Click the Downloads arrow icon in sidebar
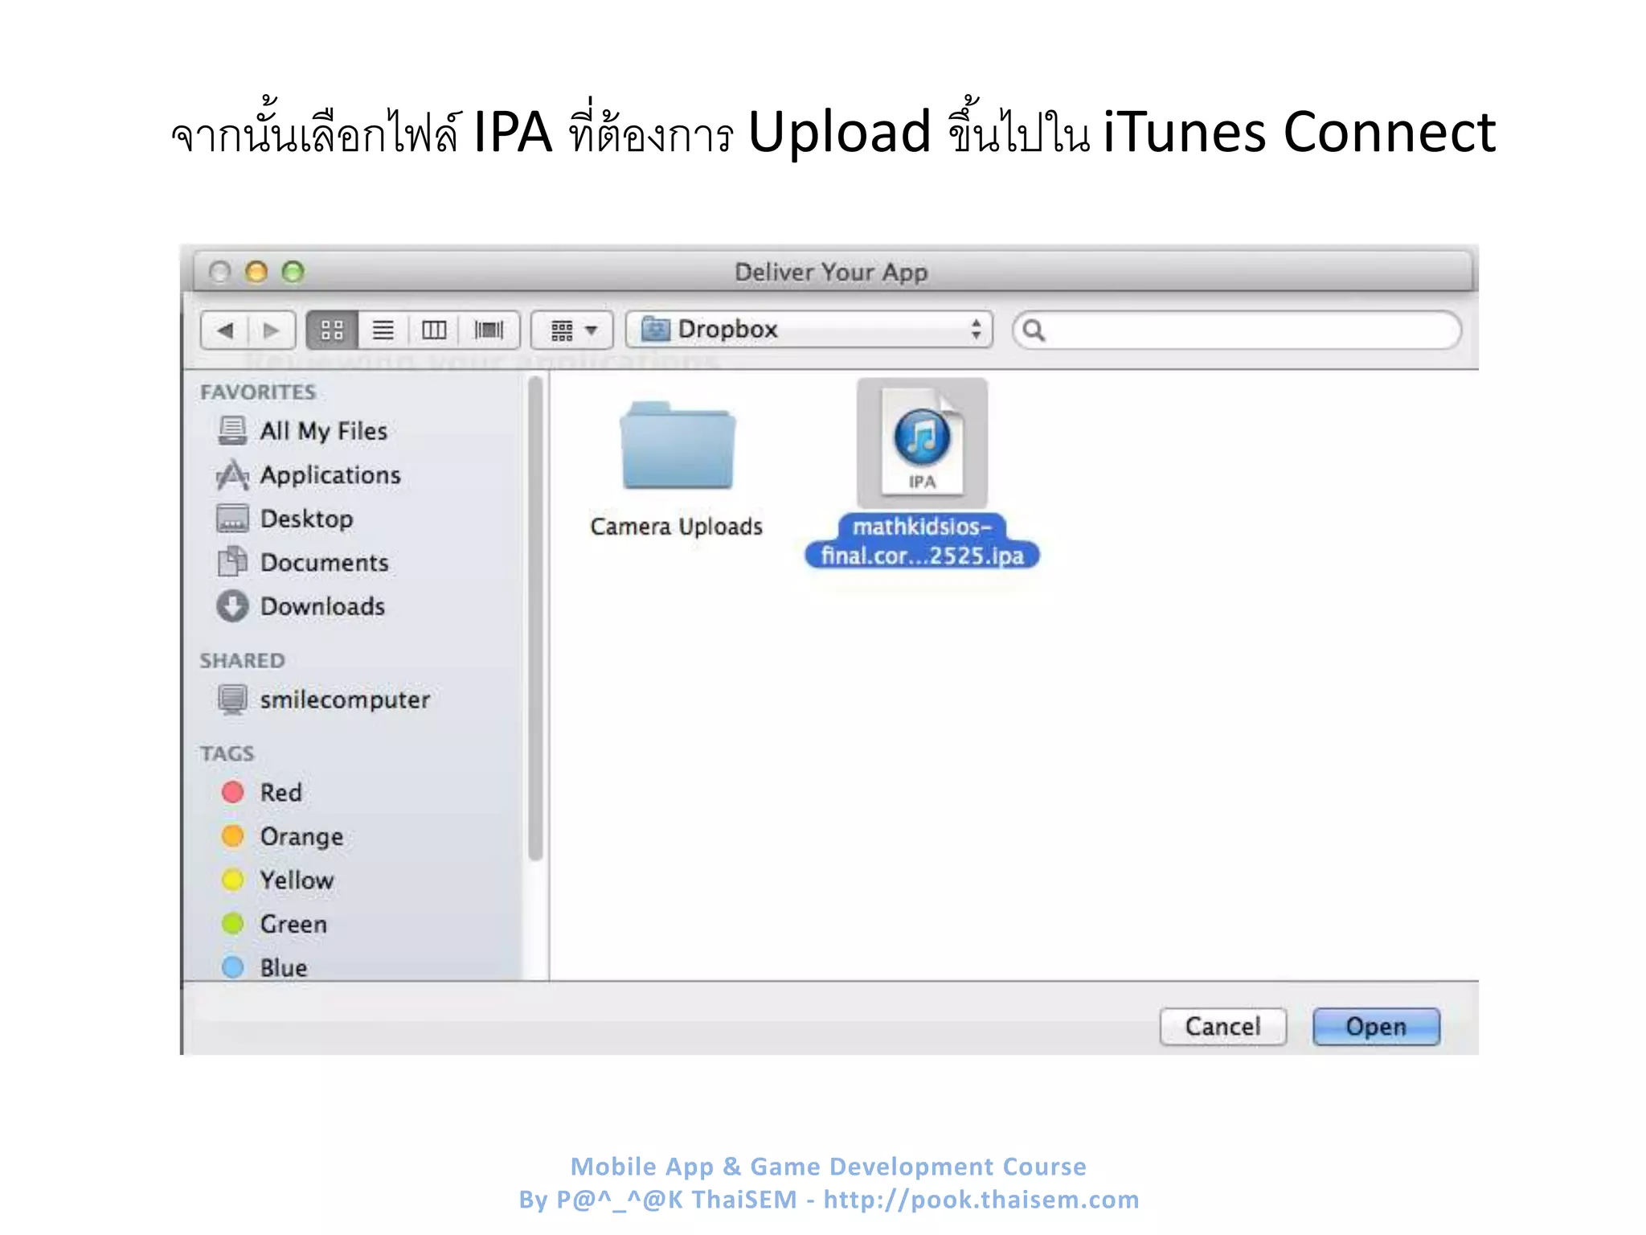Viewport: 1646px width, 1235px height. (x=232, y=606)
